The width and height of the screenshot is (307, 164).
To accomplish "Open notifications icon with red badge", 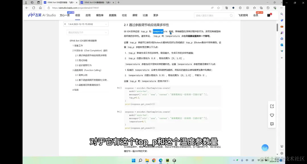I will (269, 15).
